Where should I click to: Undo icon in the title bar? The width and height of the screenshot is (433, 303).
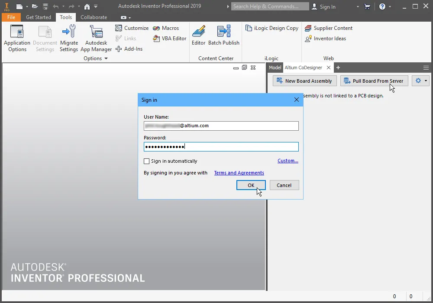(x=56, y=6)
